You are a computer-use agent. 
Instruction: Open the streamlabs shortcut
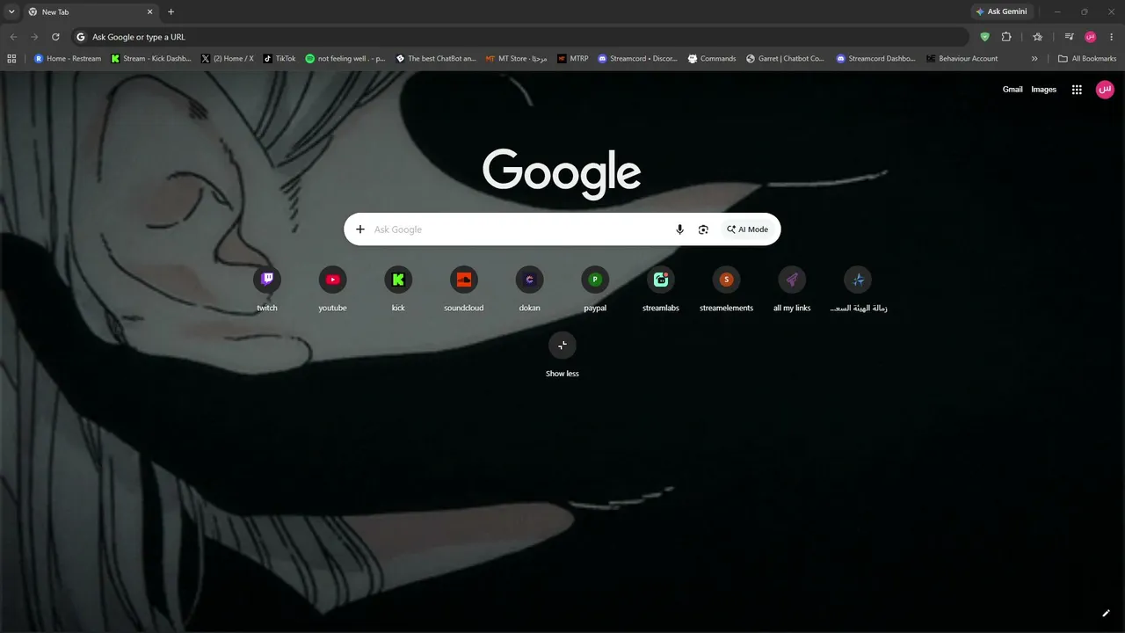coord(661,289)
